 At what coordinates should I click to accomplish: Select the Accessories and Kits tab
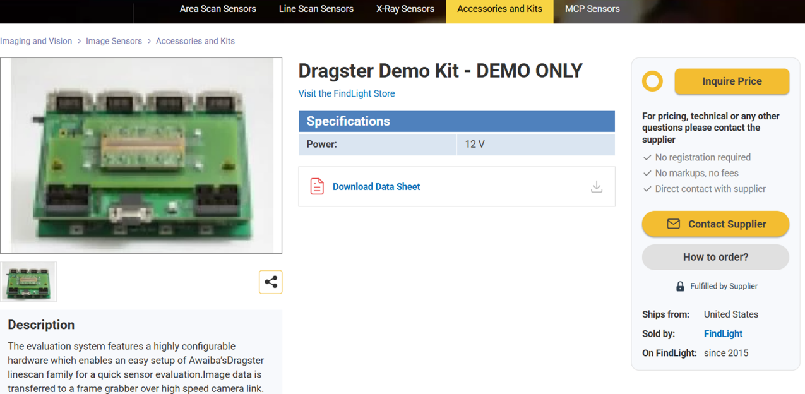click(x=499, y=9)
